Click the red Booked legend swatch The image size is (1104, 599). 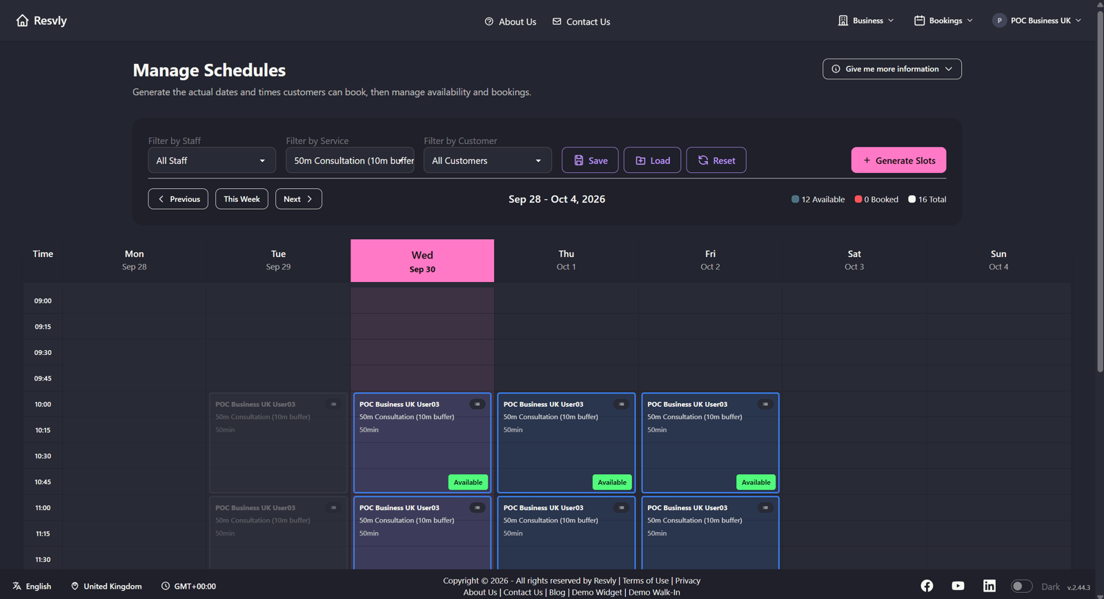point(858,199)
